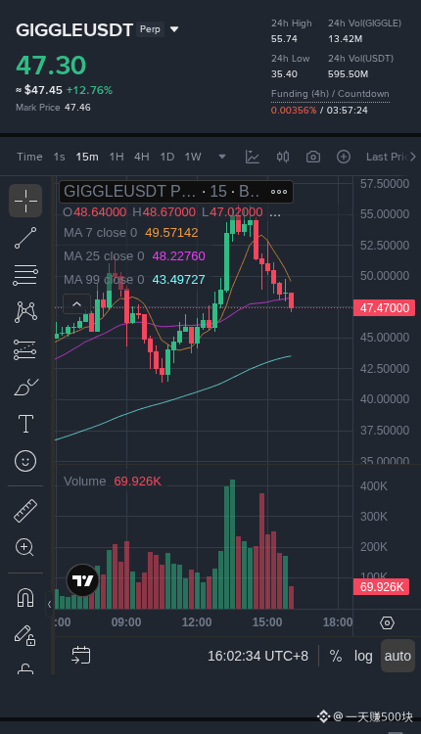Open the 16:02:34 UTC+8 timezone menu
421x734 pixels.
tap(258, 656)
